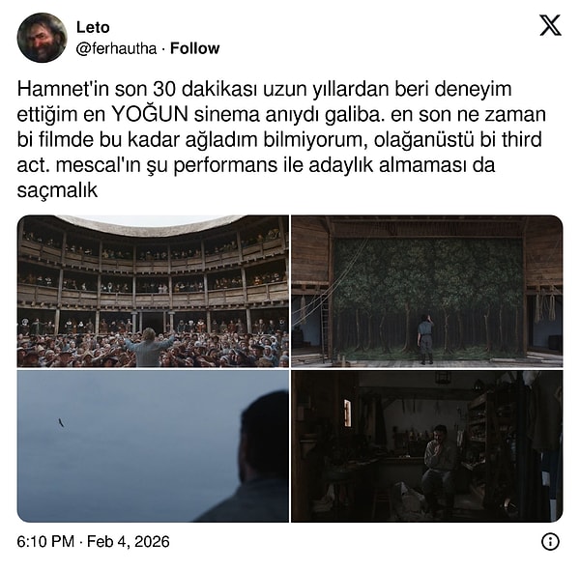The height and width of the screenshot is (571, 580).
Task: Click the man standing before painted trees
Action: [x=425, y=338]
